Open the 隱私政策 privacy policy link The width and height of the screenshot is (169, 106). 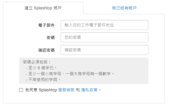(89, 90)
